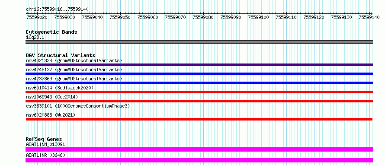Click the magenta ADAT1|NM_012091 gene bar
This screenshot has height=165, width=385.
(x=199, y=149)
